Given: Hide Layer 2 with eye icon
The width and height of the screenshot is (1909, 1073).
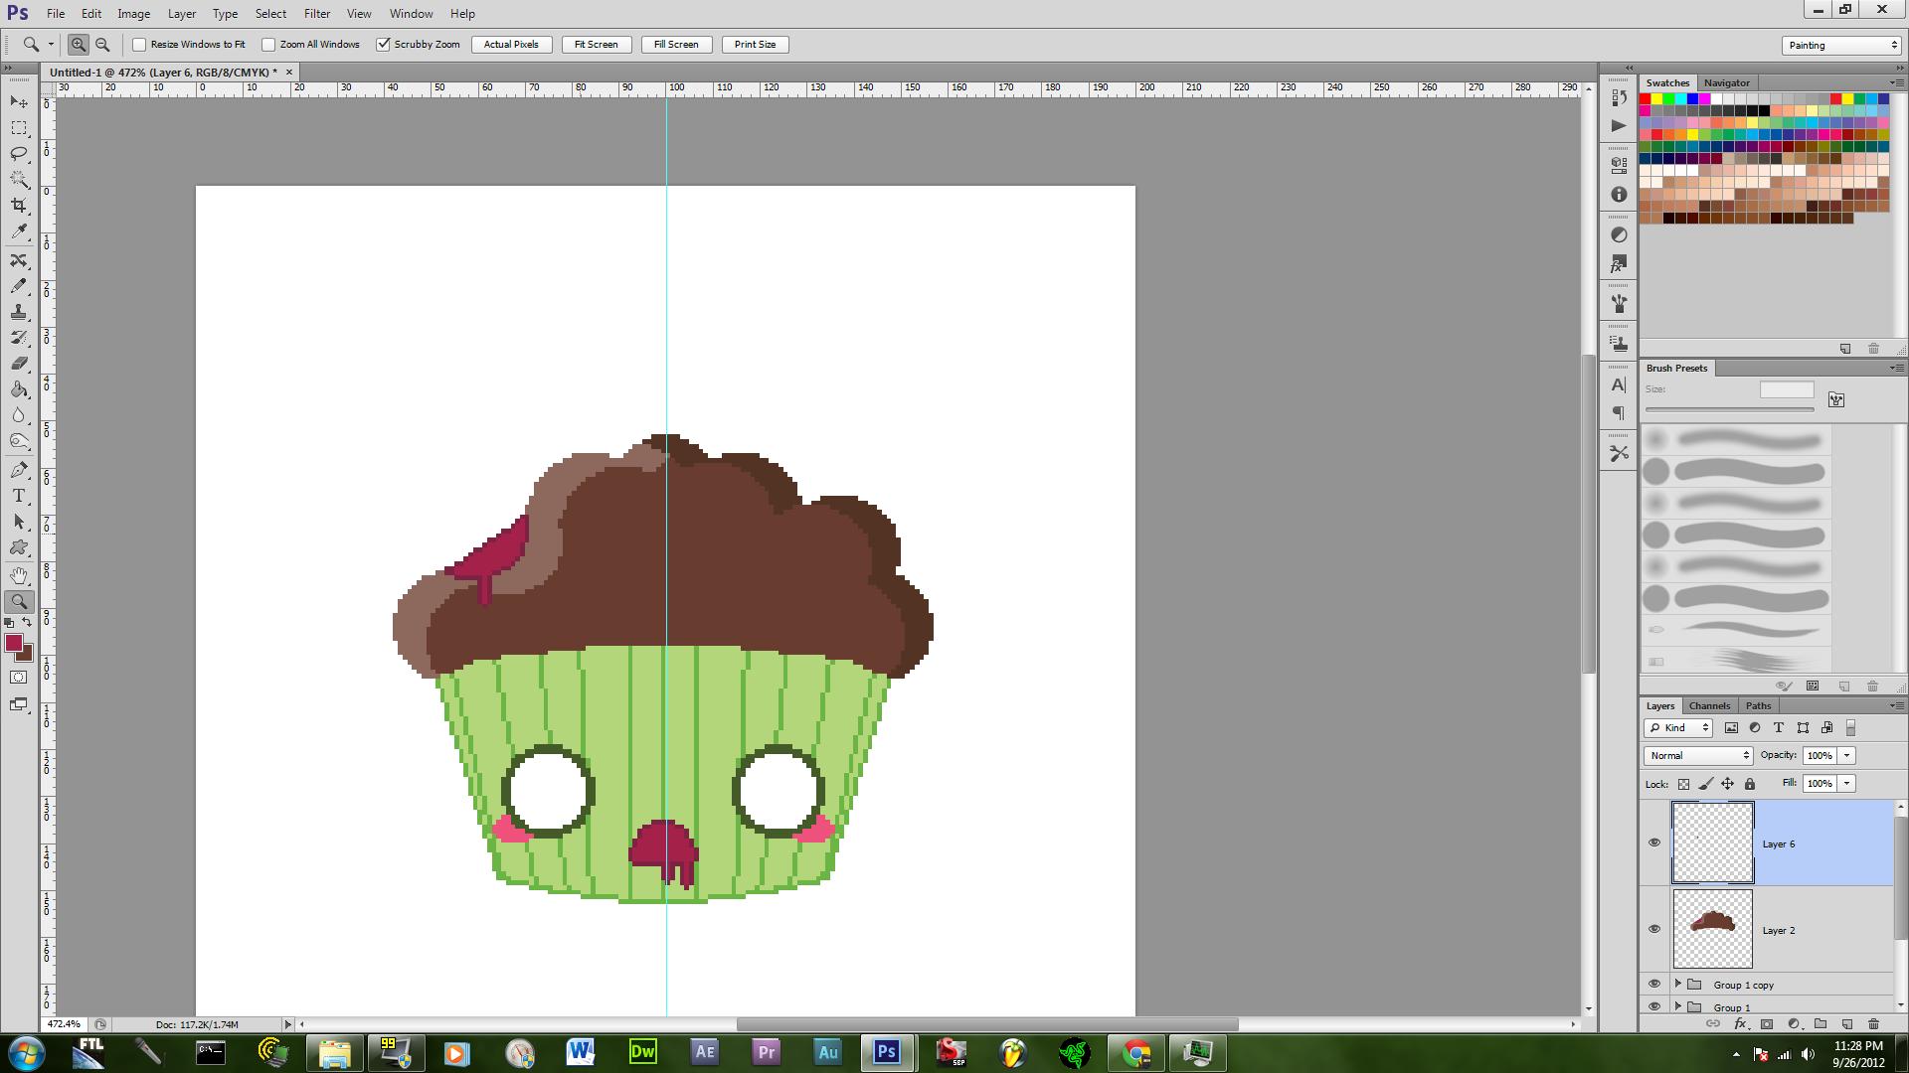Looking at the screenshot, I should point(1654,929).
